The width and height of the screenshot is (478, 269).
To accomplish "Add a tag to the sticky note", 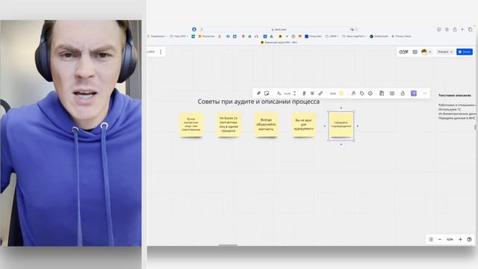I will click(x=361, y=93).
